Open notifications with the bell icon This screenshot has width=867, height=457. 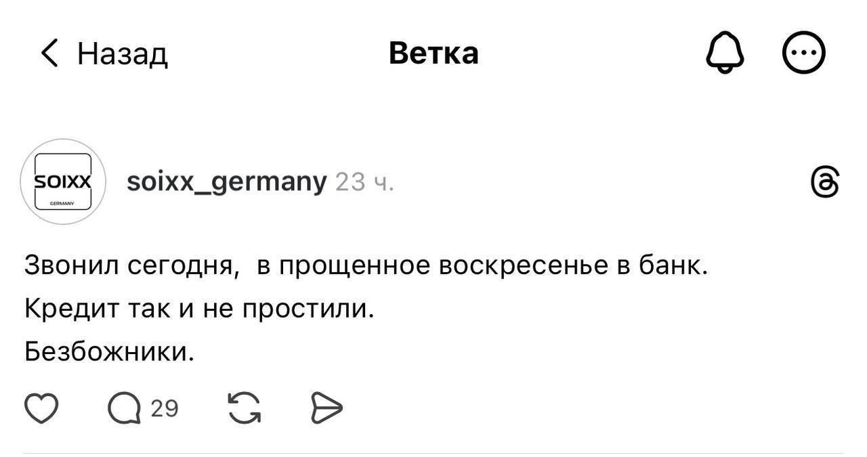(725, 51)
